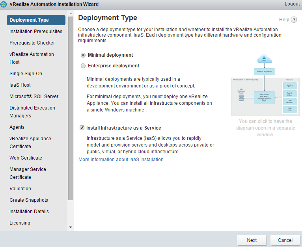Click the sidebar scroll up arrow
The height and width of the screenshot is (247, 302).
71,14
